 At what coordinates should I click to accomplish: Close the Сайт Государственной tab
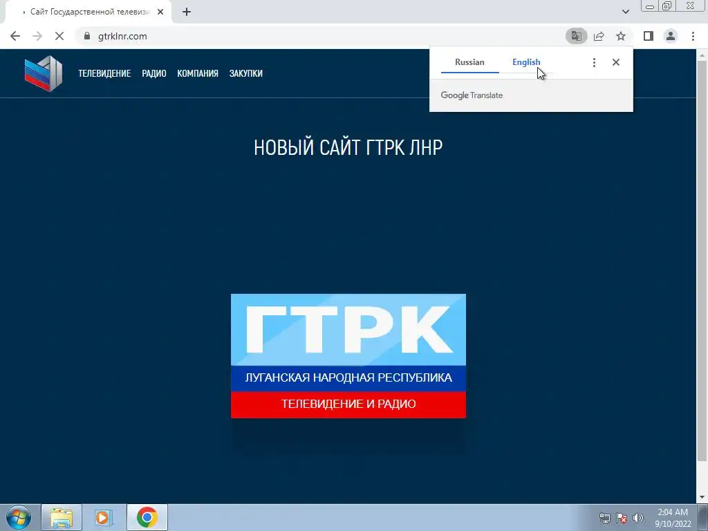160,12
